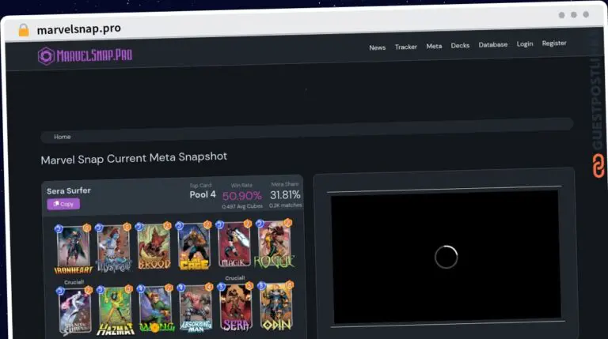Click the padlock icon in address bar
Screen dimensions: 608x339
[x=24, y=30]
